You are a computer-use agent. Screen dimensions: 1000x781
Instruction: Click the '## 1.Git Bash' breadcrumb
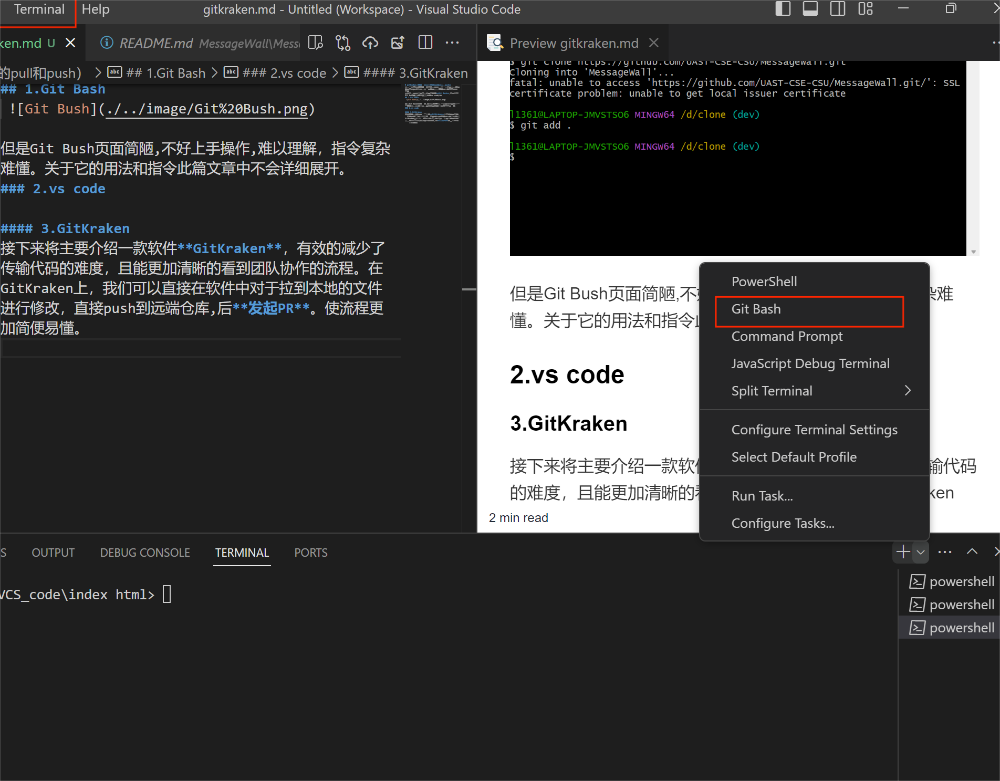click(x=157, y=73)
